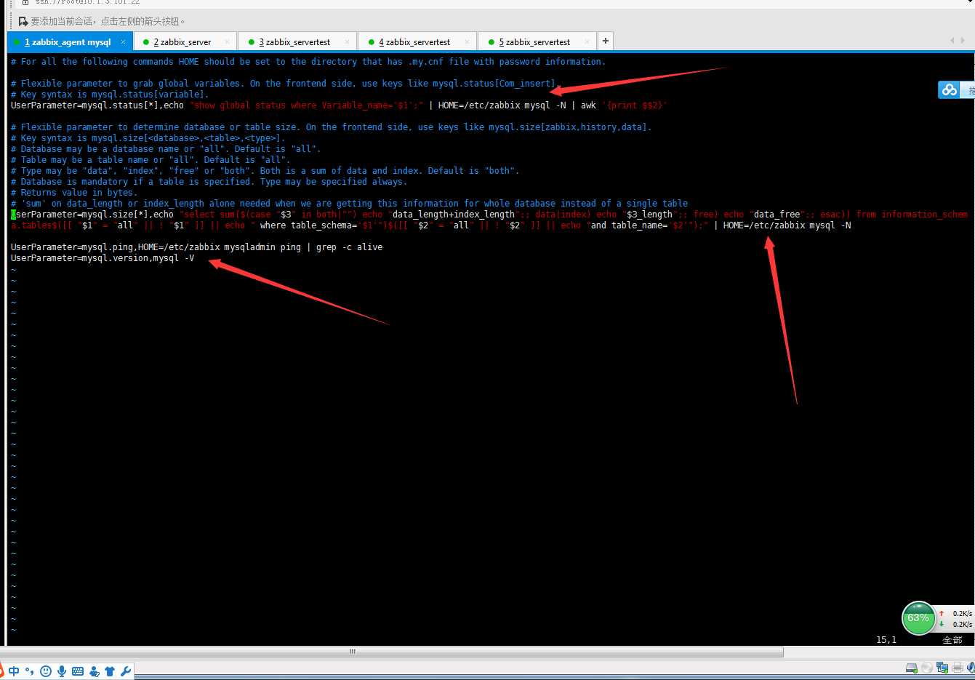Screen dimensions: 975x680
Task: Open the soft keyboard icon on the IME bar
Action: [x=78, y=671]
